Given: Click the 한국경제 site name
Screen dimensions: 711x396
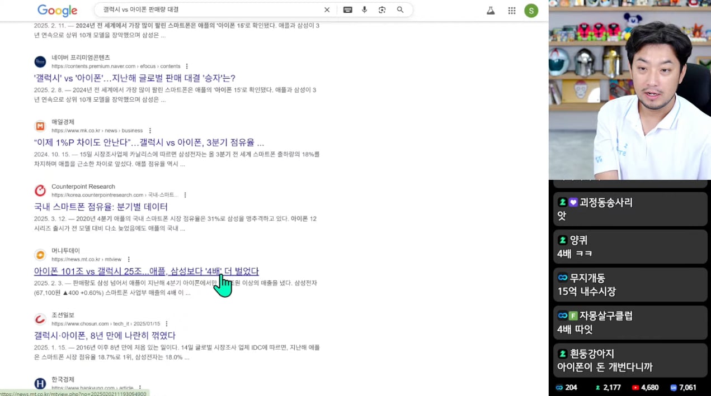Looking at the screenshot, I should pos(63,379).
